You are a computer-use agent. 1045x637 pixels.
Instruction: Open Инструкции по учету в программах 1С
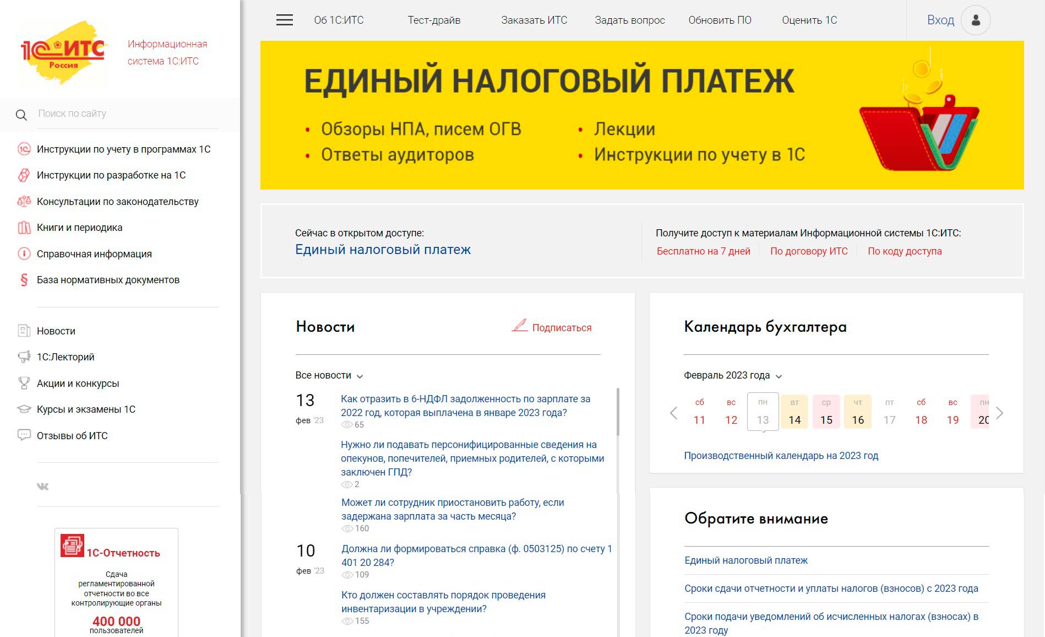[123, 149]
